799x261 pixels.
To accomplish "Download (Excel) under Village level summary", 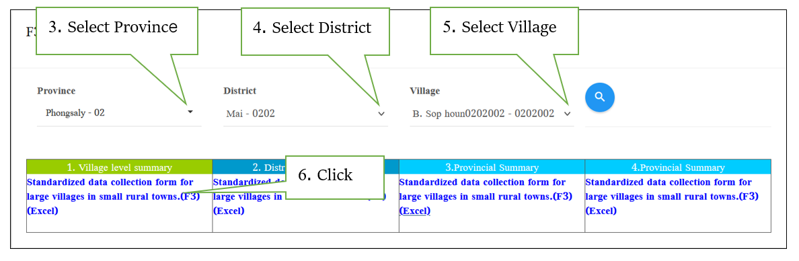I will coord(42,211).
